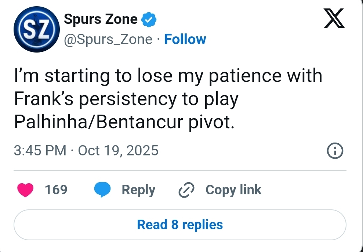Follow the Spurs_Zone account
The height and width of the screenshot is (252, 363).
coord(185,39)
